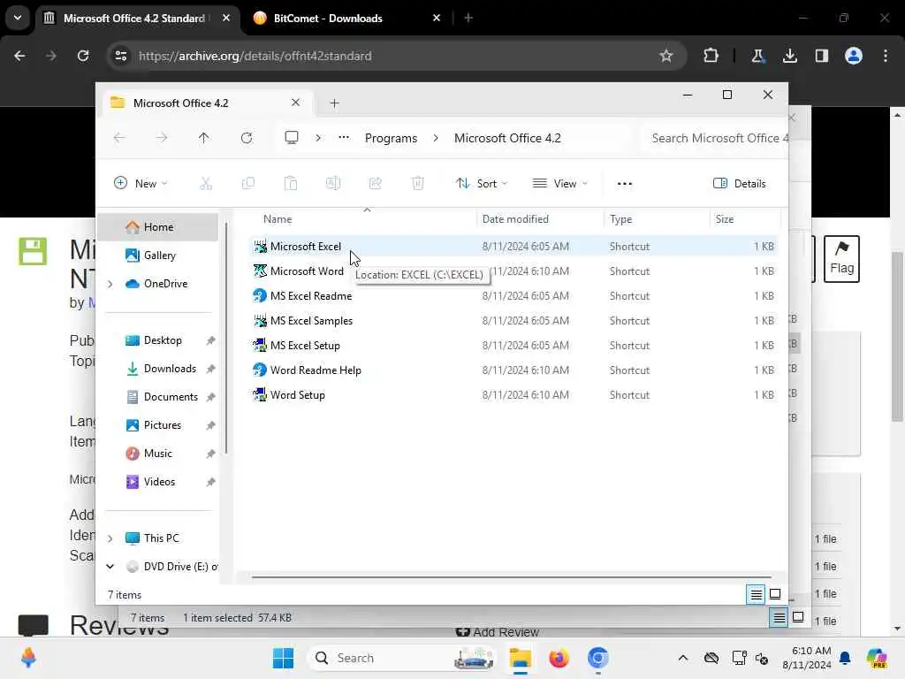This screenshot has height=679, width=905.
Task: Click the Rename icon in toolbar
Action: pos(333,184)
